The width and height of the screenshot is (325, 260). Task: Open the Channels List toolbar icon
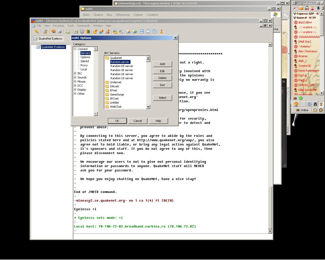click(x=60, y=31)
